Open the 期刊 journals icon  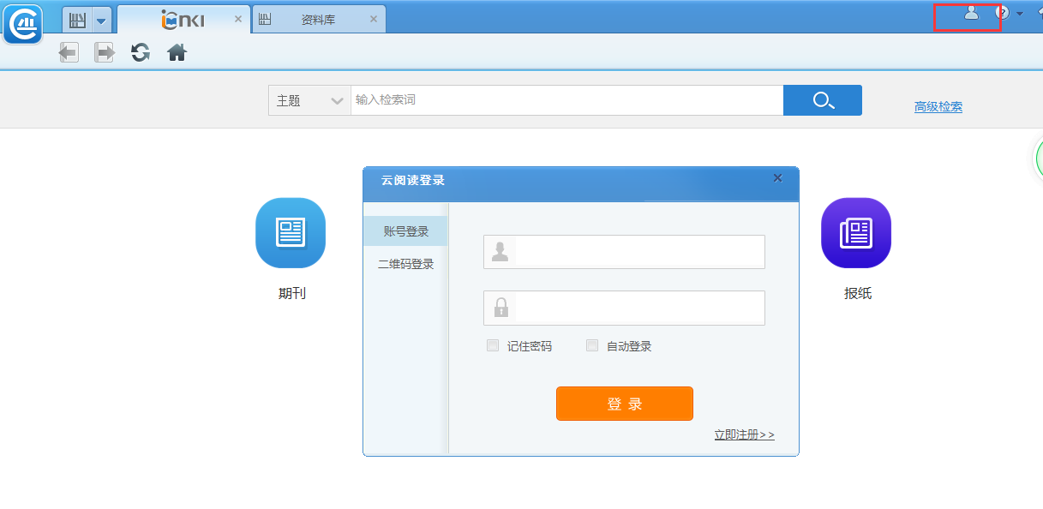pos(291,233)
